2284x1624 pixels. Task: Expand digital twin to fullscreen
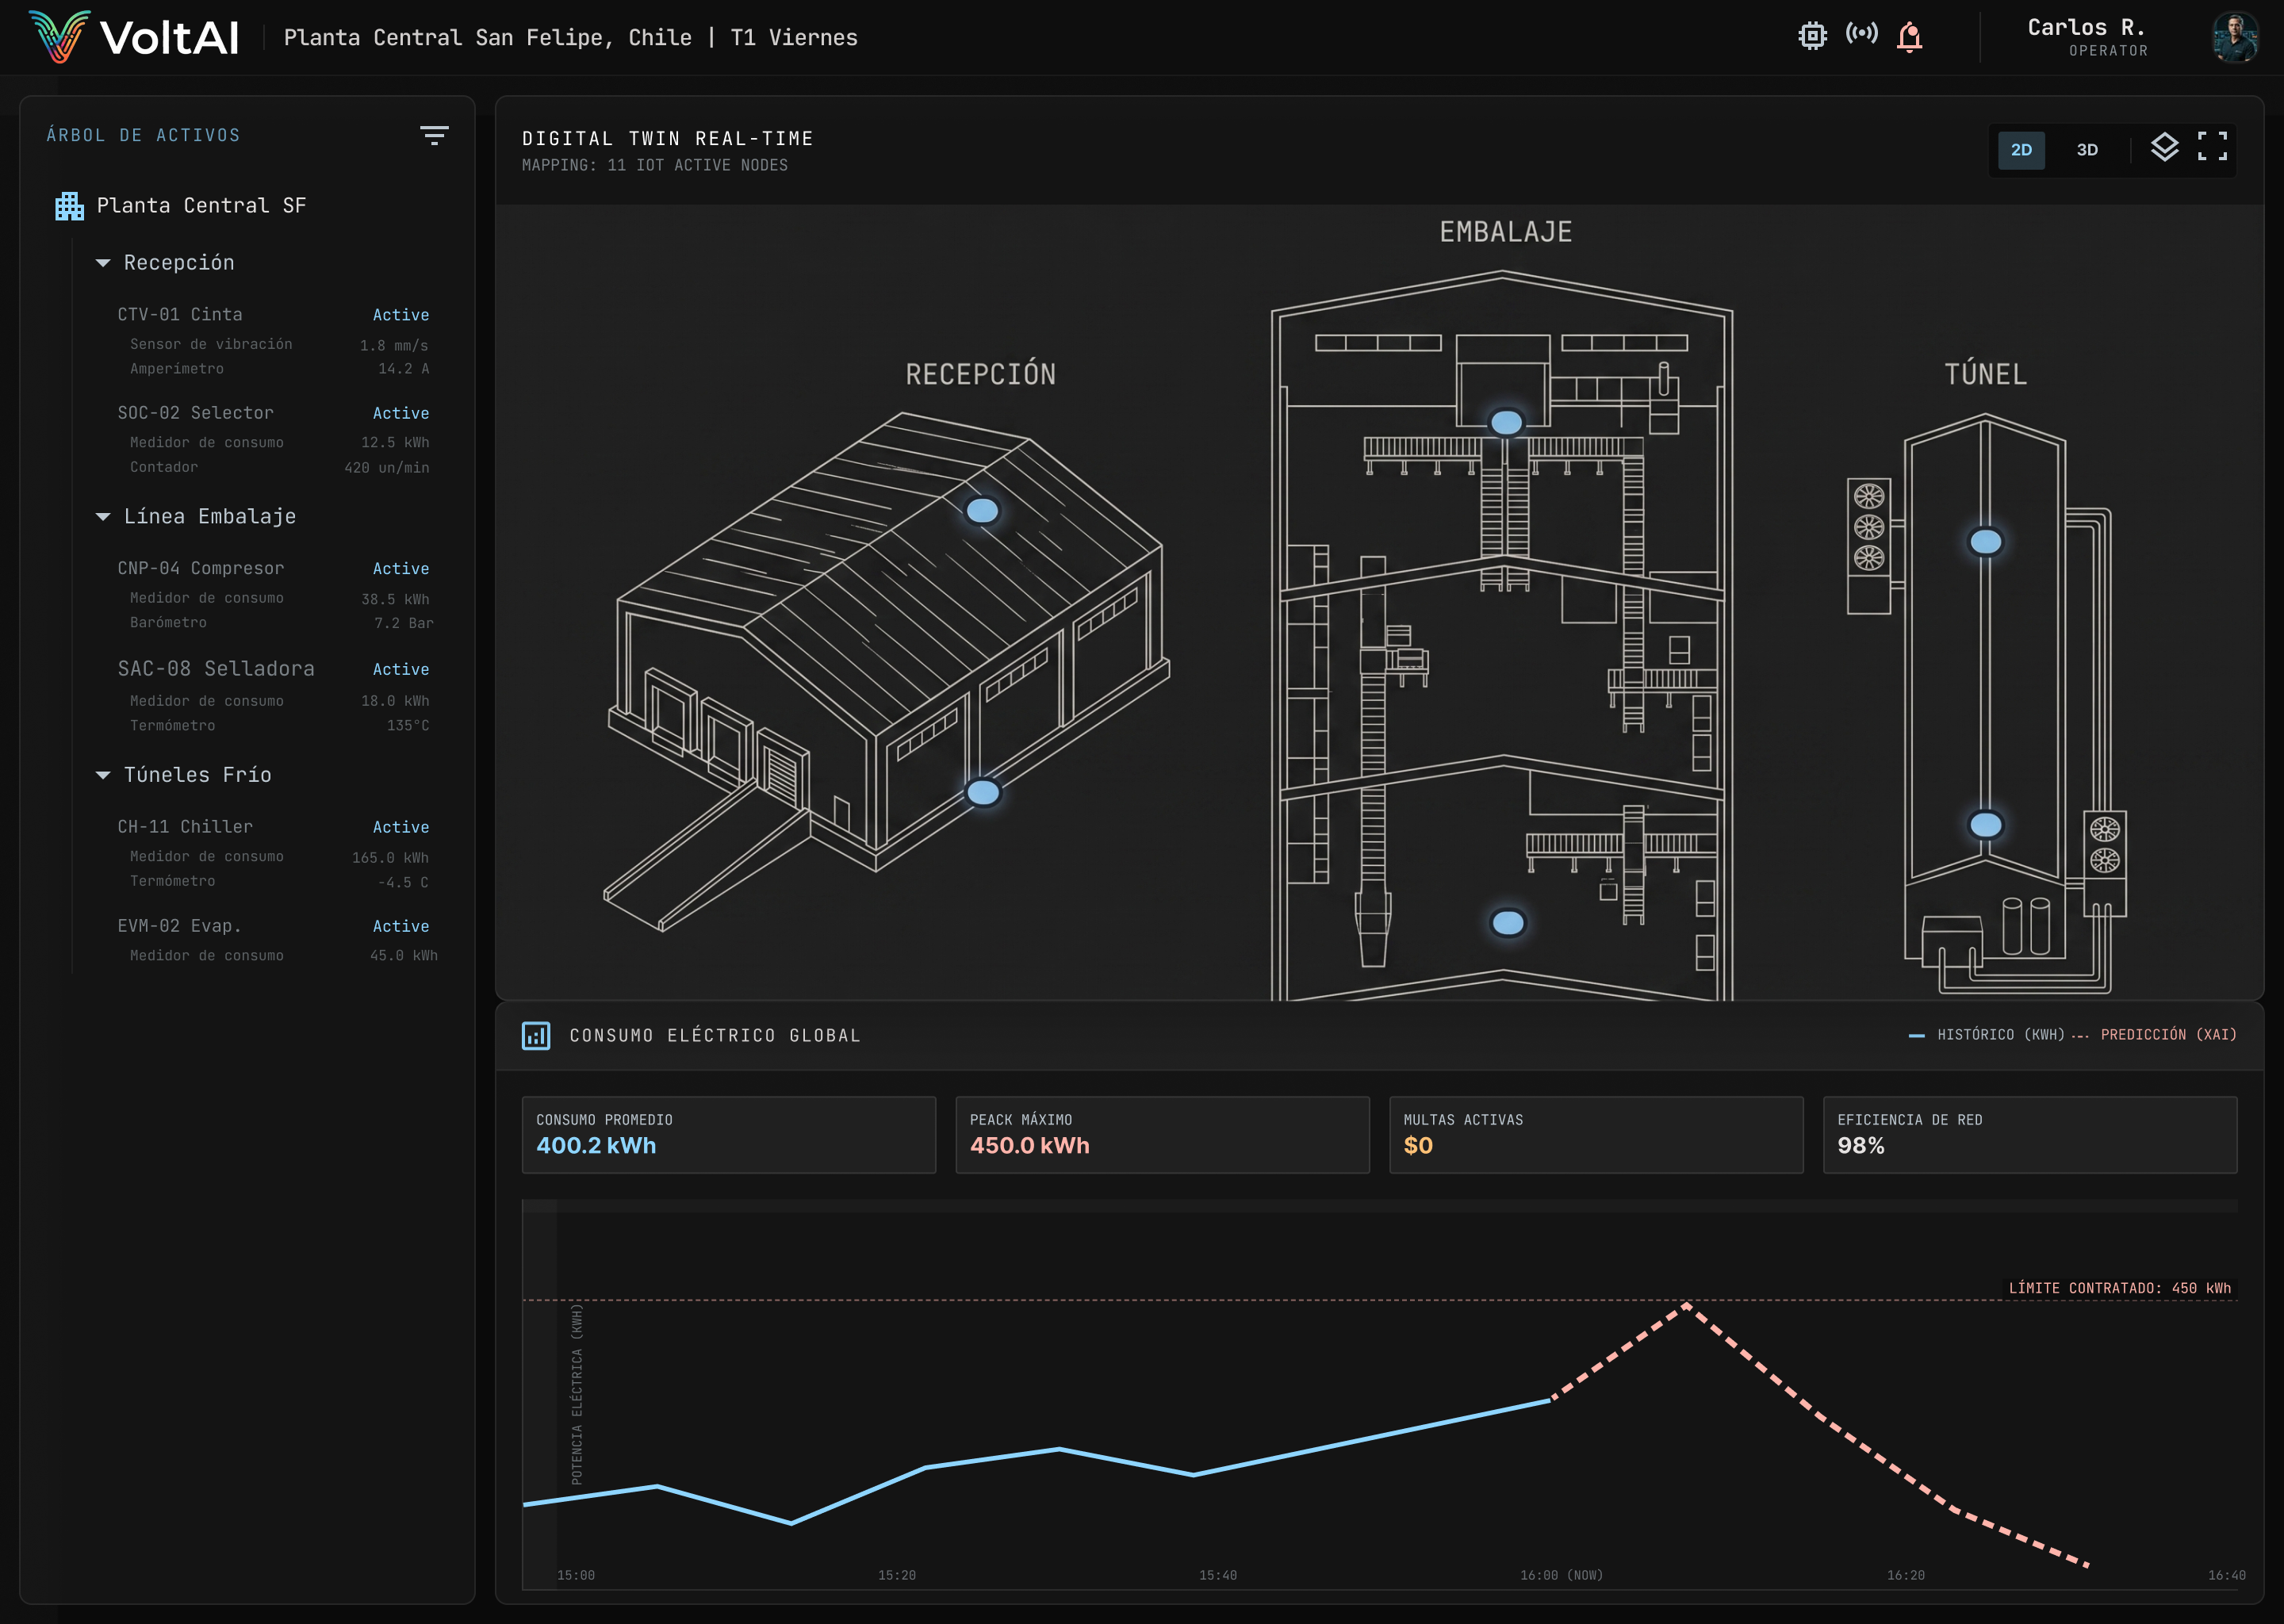click(x=2212, y=146)
